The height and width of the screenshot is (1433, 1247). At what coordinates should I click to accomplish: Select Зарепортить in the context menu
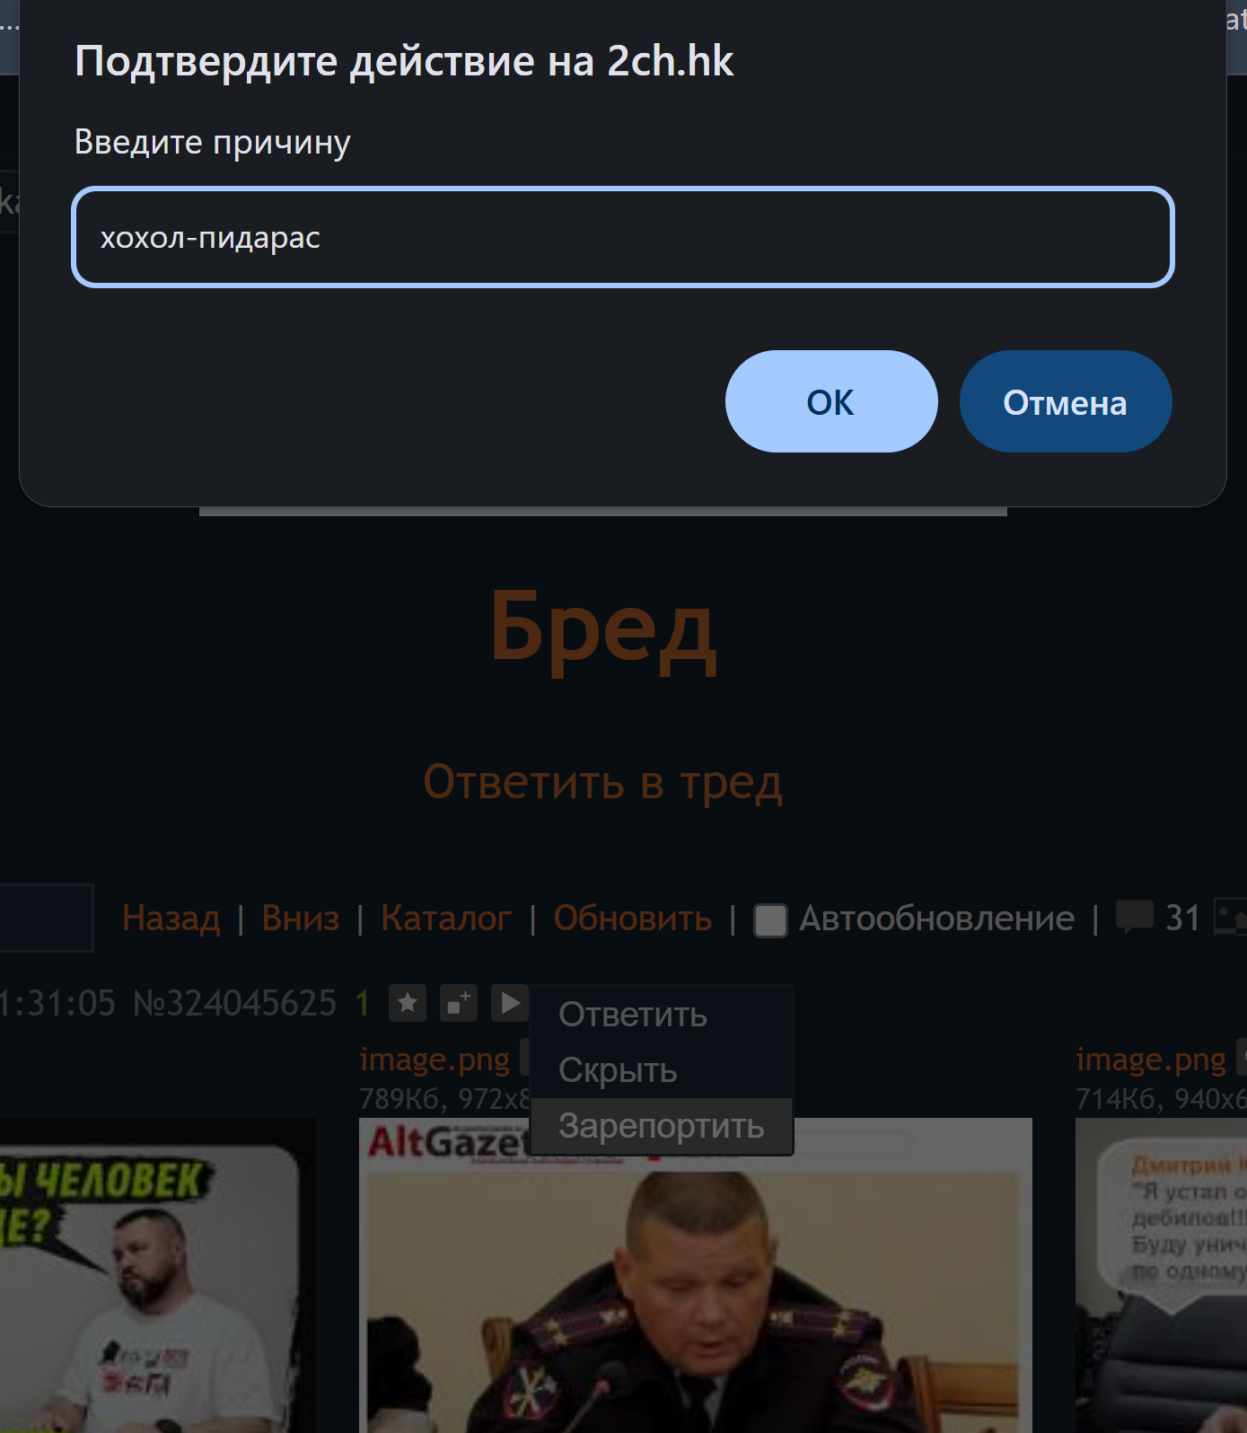[x=662, y=1126]
